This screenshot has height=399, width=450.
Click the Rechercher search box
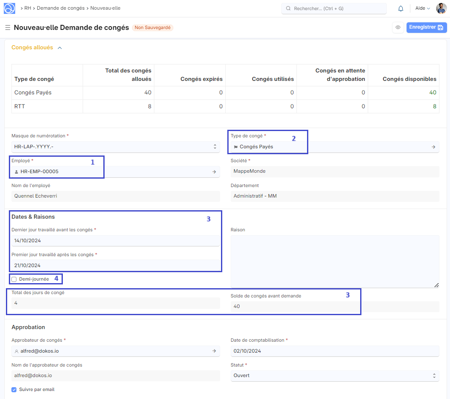point(334,8)
